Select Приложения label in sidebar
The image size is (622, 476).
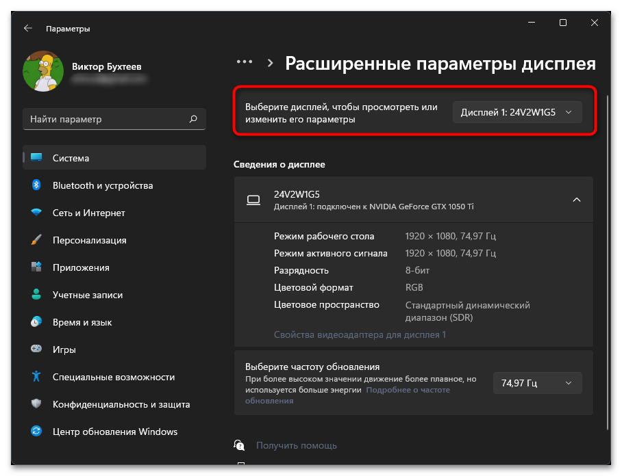81,267
